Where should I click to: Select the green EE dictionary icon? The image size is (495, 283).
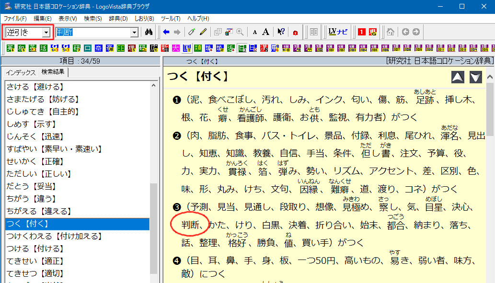pyautogui.click(x=121, y=48)
